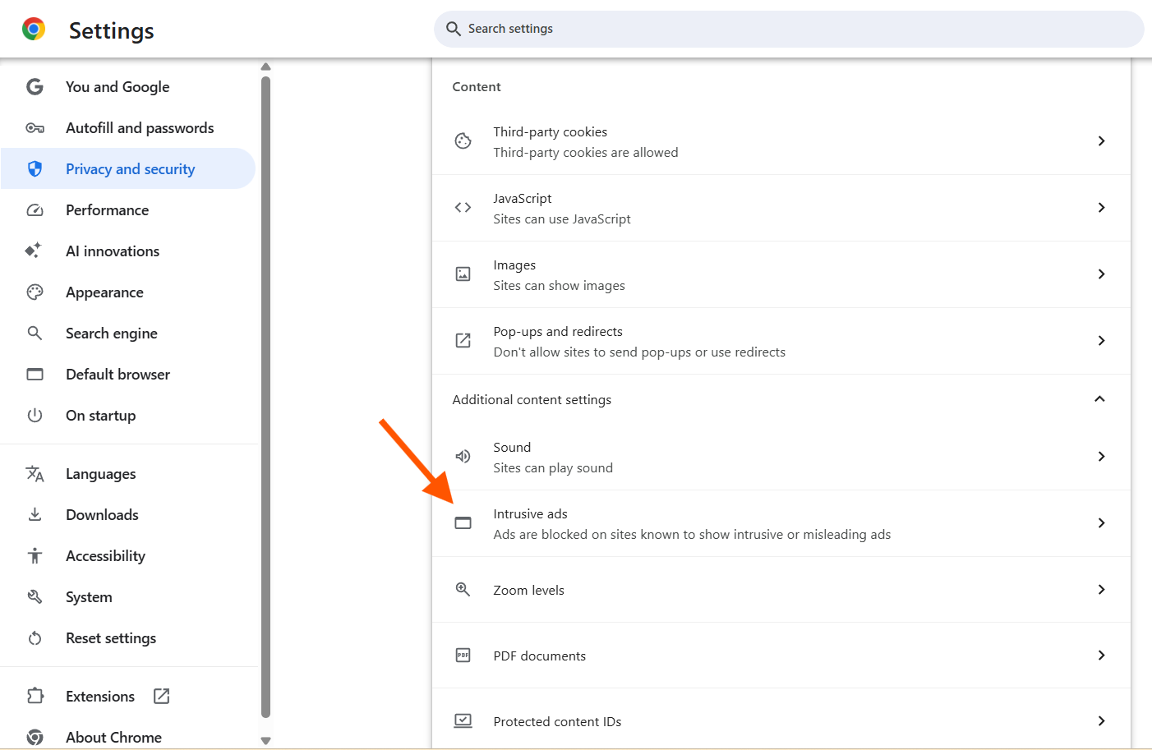Open Zoom levels via its chevron arrow

pos(1102,589)
